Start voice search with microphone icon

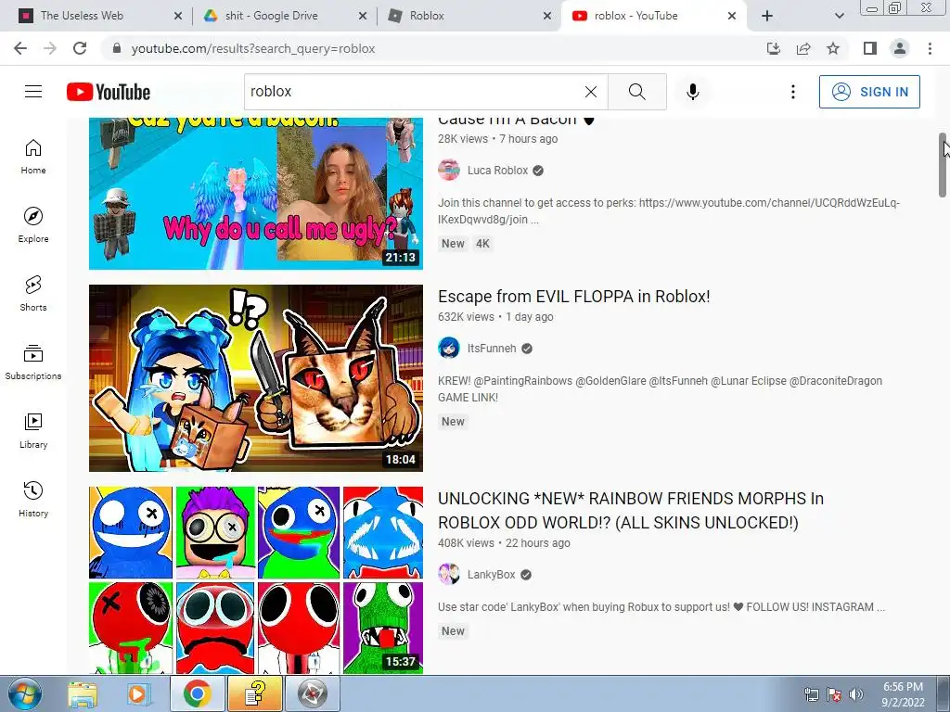[692, 92]
